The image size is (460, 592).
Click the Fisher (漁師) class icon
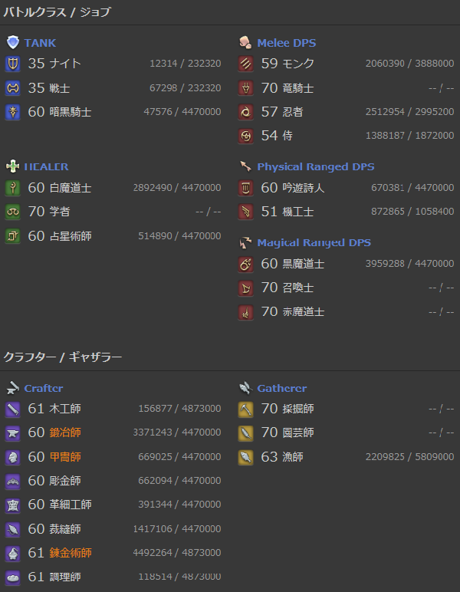245,457
